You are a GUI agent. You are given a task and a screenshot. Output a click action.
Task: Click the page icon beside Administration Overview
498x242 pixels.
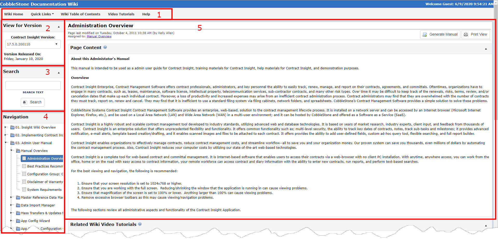click(x=24, y=158)
